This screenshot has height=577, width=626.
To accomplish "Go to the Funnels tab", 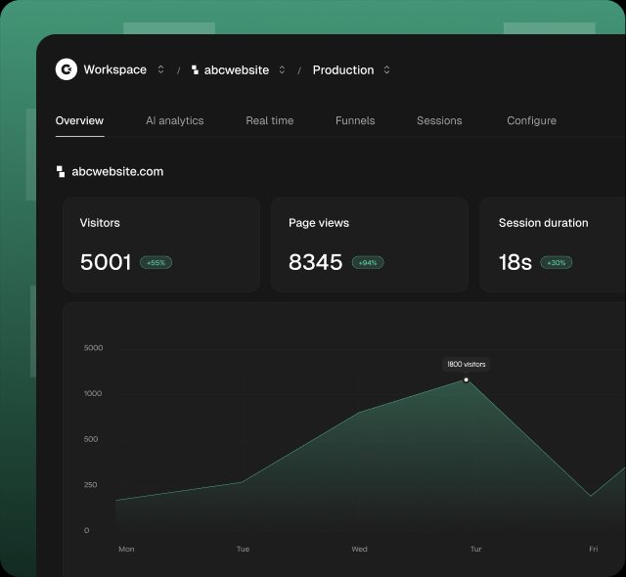I will coord(355,120).
